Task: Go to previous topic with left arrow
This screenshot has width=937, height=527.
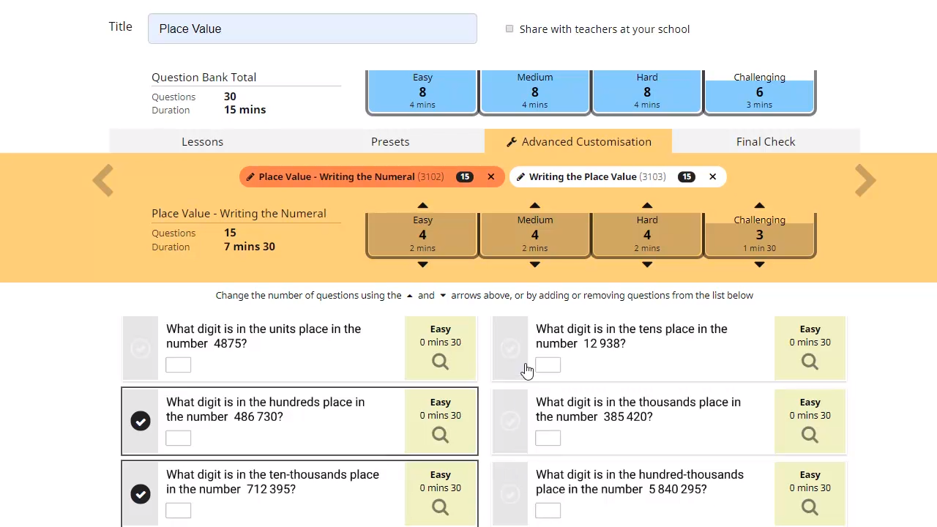Action: tap(103, 181)
